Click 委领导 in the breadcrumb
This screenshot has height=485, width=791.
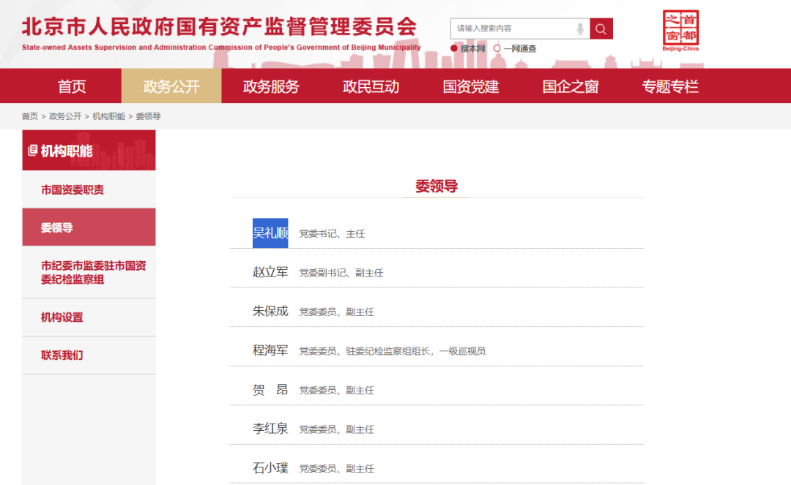point(148,116)
